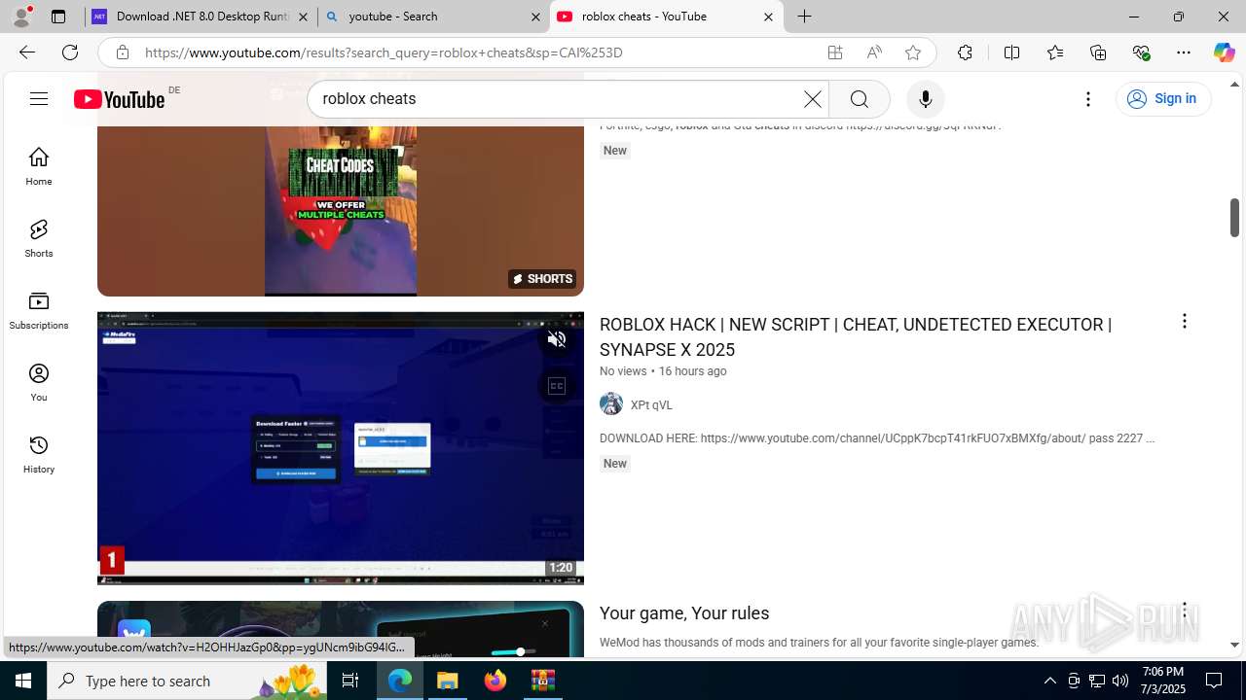This screenshot has width=1246, height=700.
Task: Open the ROBLOX HACK NEW SCRIPT video title
Action: tap(856, 336)
